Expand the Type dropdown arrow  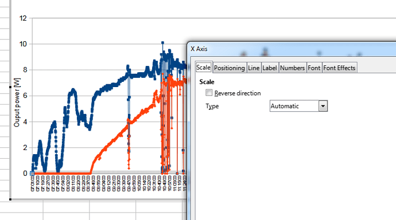[x=323, y=106]
